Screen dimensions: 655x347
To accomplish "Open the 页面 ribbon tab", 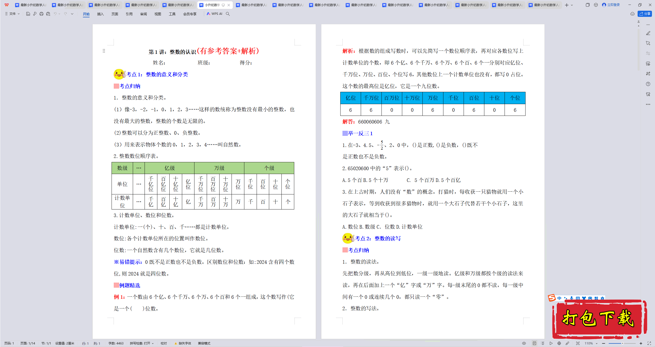I will (x=115, y=14).
